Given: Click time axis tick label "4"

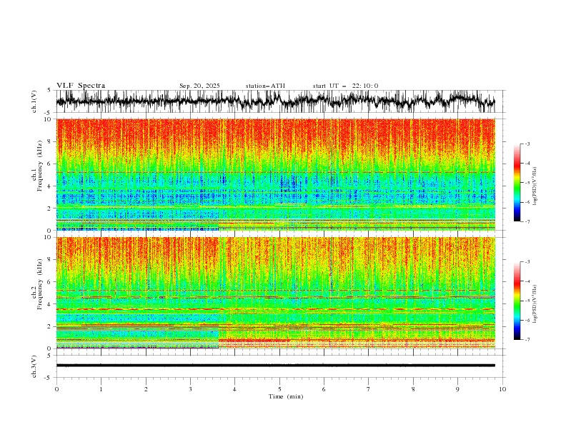Looking at the screenshot, I should pos(235,389).
